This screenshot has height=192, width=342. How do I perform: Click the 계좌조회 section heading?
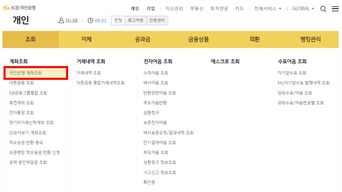pyautogui.click(x=18, y=61)
